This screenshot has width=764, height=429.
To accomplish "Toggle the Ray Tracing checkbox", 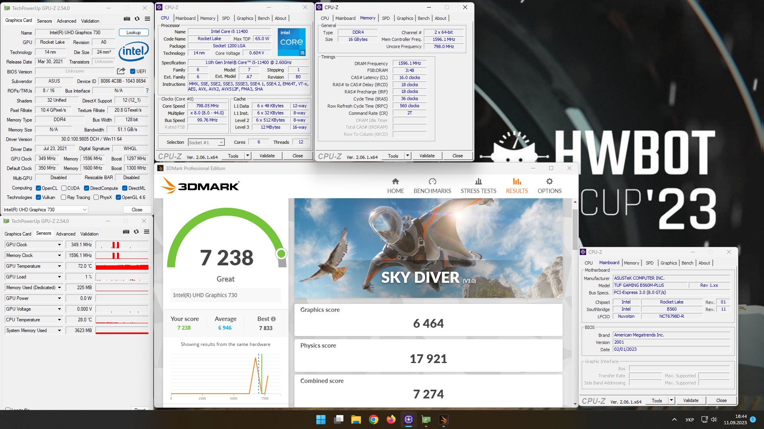I will pyautogui.click(x=63, y=197).
